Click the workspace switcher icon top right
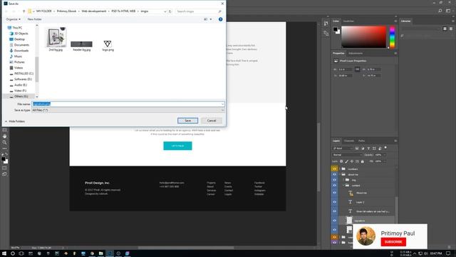Screen dimensions: 456x257 [x=448, y=11]
